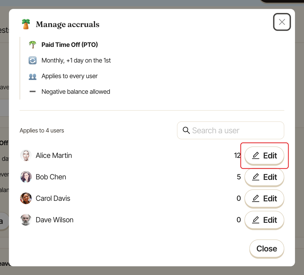Click the two-people icon for Applies to every user
Viewport: 304px width, 275px height.
[33, 76]
